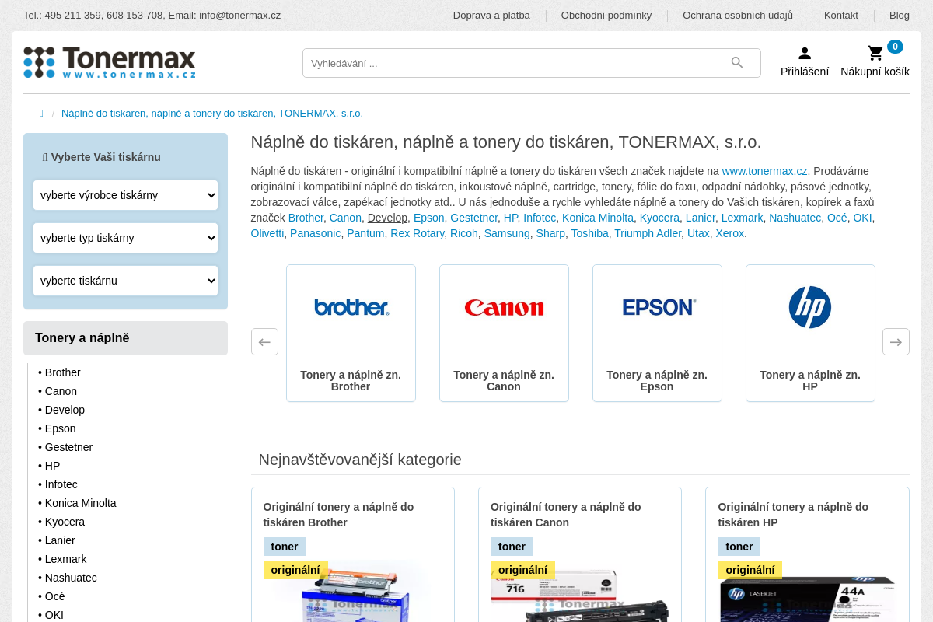Click the home breadcrumb icon
Image resolution: width=933 pixels, height=622 pixels.
pos(40,113)
